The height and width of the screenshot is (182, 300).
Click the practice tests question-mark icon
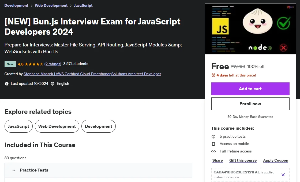tap(213, 137)
